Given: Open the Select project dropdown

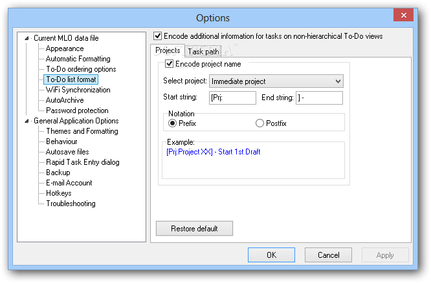Looking at the screenshot, I should [276, 81].
